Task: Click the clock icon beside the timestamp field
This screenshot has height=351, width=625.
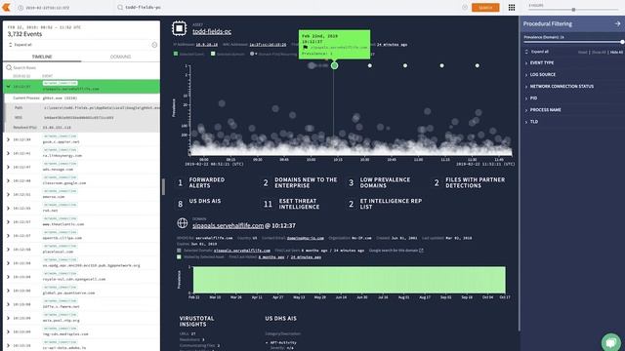Action: click(21, 8)
